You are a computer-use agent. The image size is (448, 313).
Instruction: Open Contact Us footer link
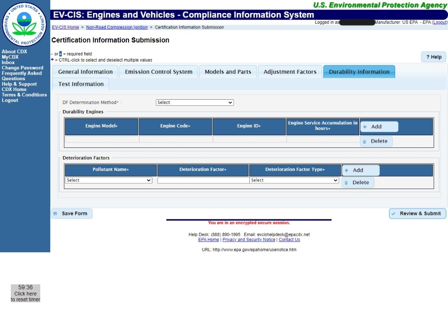click(x=290, y=240)
